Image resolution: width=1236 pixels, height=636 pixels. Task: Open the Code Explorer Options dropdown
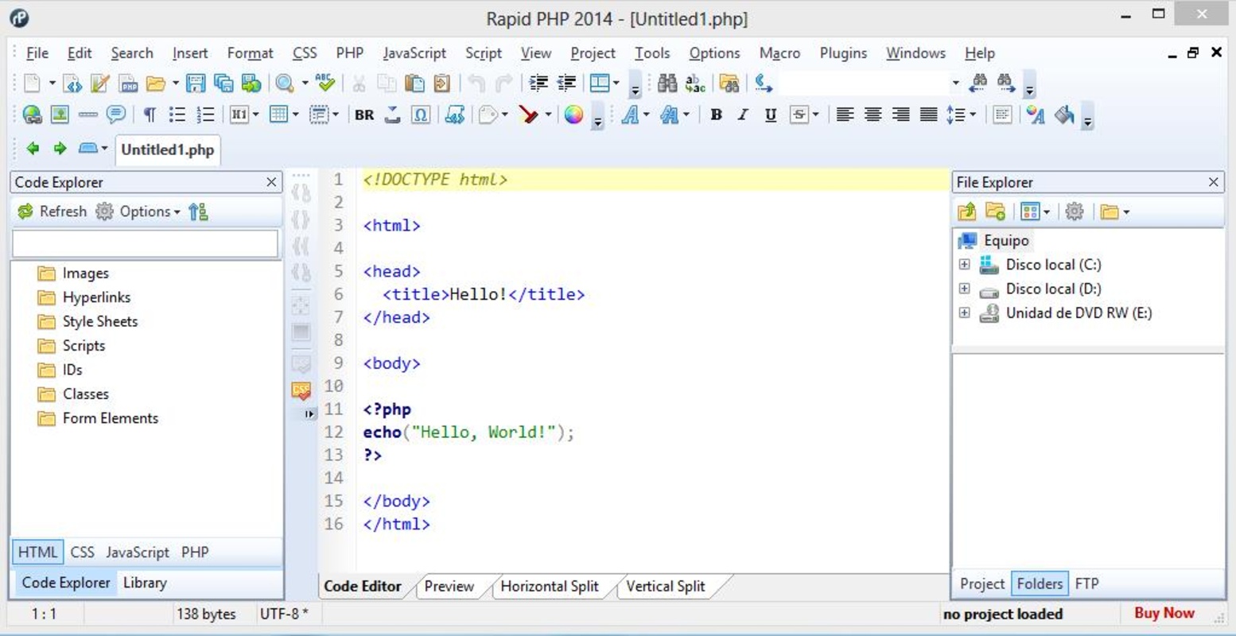click(x=149, y=211)
